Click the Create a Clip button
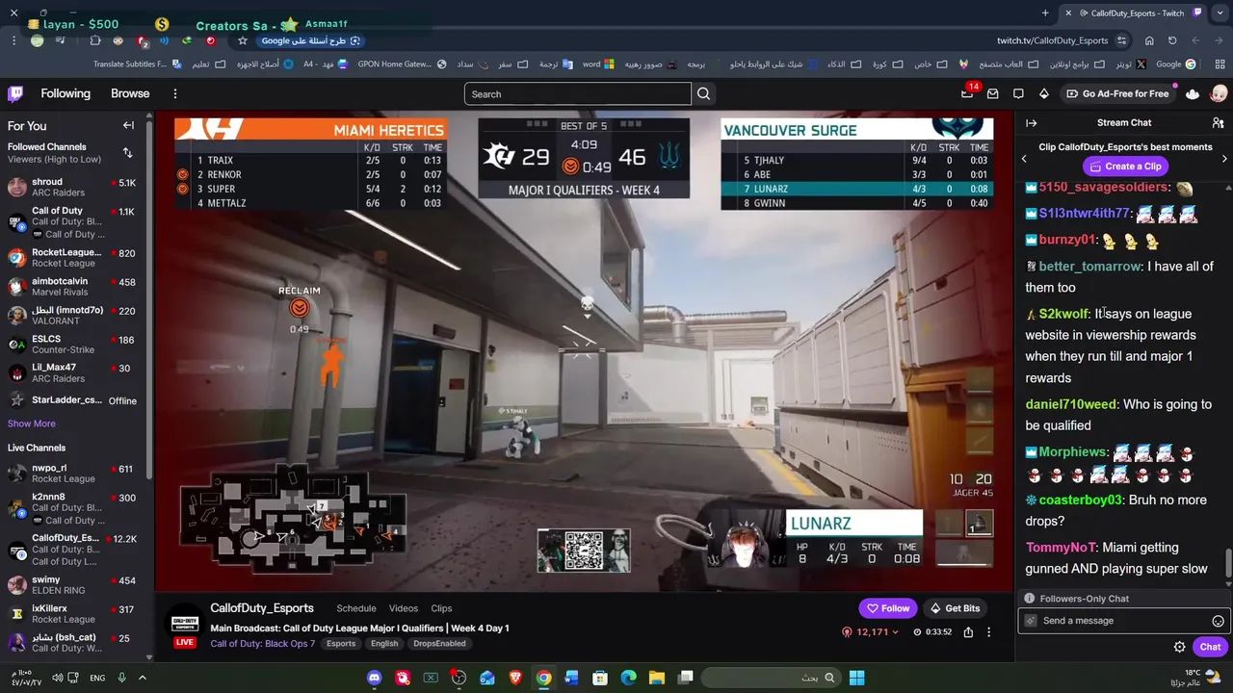Viewport: 1233px width, 693px height. click(x=1124, y=167)
